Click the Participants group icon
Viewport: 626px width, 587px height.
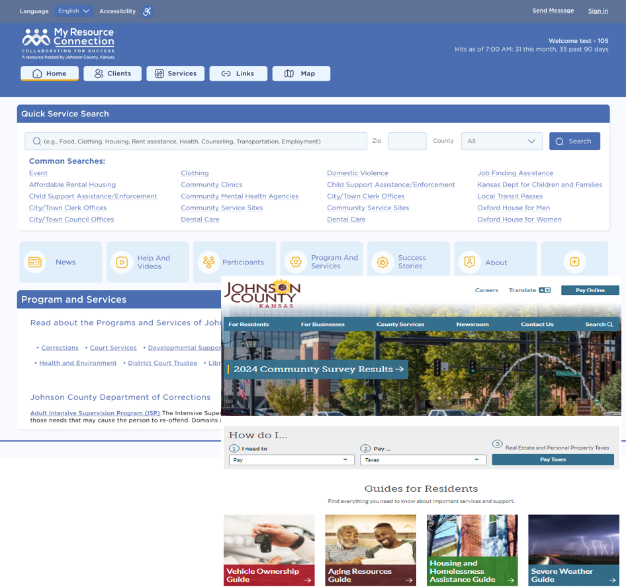[208, 262]
